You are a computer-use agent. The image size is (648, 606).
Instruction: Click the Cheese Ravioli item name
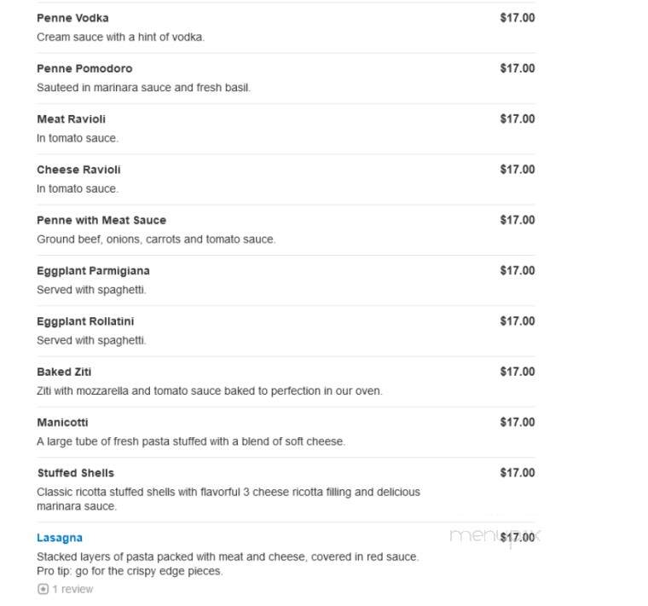point(78,170)
